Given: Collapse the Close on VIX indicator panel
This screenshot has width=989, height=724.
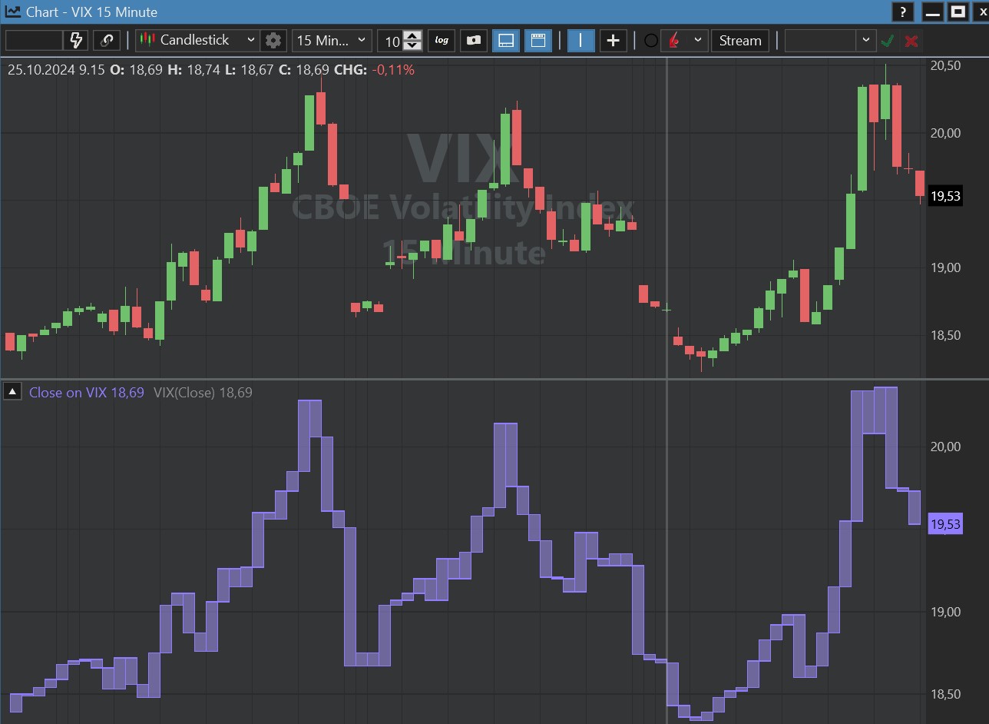Looking at the screenshot, I should point(13,392).
